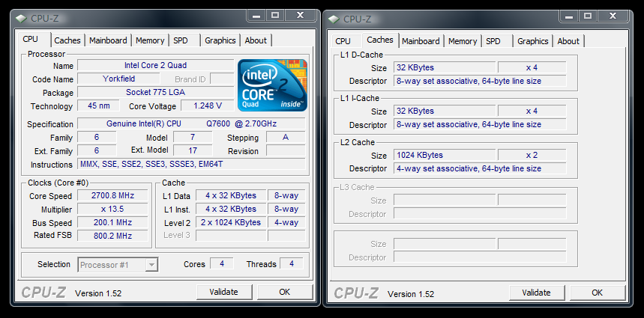Minimize the left CPU-Z window
The width and height of the screenshot is (644, 318).
pyautogui.click(x=256, y=16)
